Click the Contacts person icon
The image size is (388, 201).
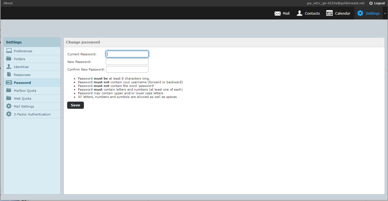coord(299,13)
